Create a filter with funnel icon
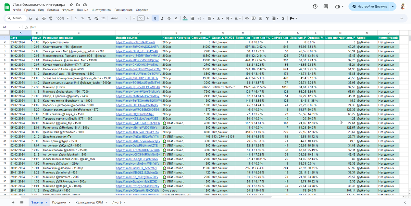This screenshot has width=411, height=206. [268, 18]
